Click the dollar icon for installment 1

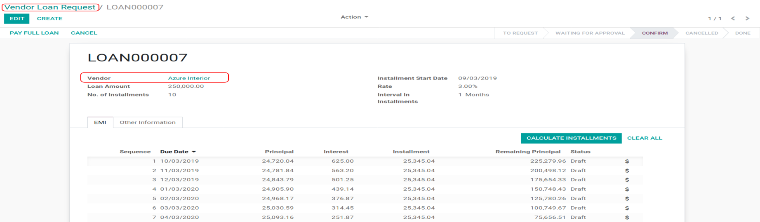(627, 161)
